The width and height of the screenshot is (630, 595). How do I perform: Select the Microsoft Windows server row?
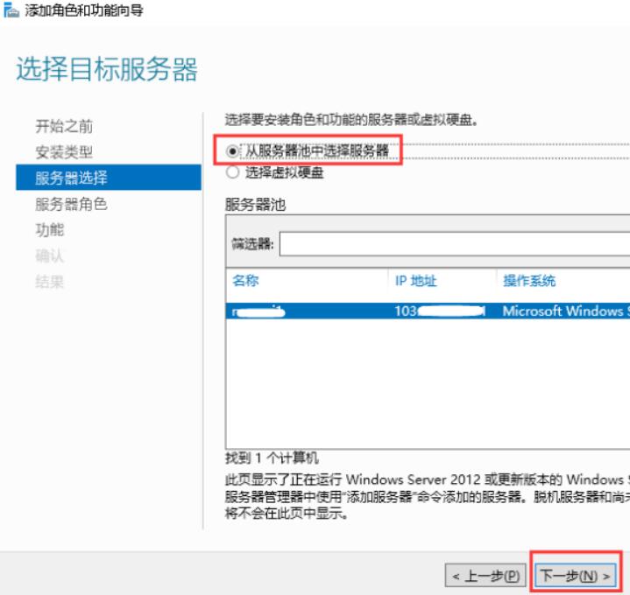tap(428, 311)
